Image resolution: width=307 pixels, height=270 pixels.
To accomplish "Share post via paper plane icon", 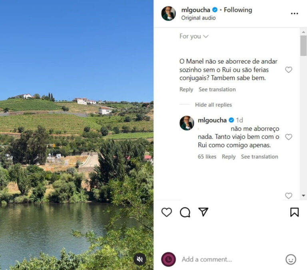I will click(203, 212).
